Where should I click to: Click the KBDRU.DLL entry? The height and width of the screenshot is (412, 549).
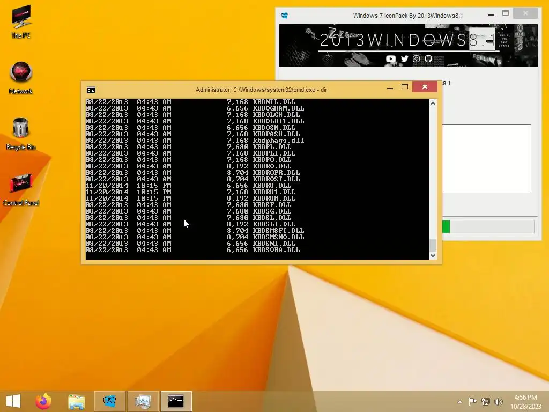pyautogui.click(x=188, y=185)
